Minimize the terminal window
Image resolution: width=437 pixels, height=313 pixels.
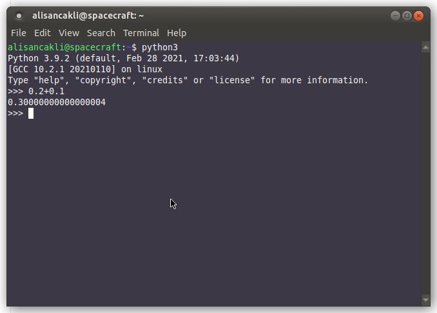tap(395, 15)
